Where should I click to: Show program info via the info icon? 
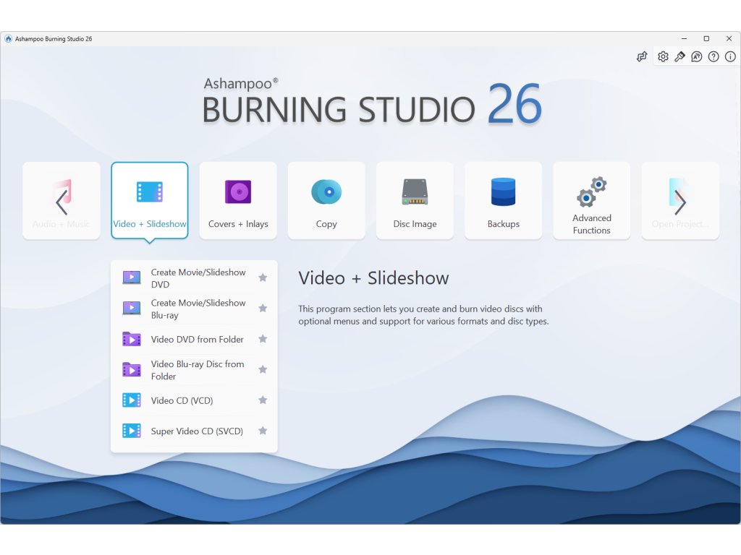coord(730,56)
